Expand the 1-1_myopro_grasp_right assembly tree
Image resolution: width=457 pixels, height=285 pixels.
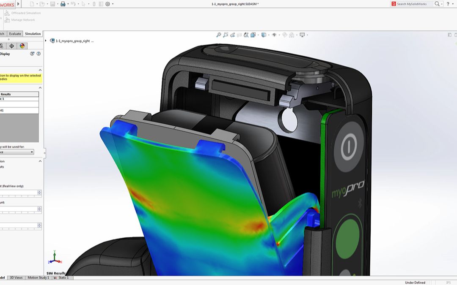47,41
